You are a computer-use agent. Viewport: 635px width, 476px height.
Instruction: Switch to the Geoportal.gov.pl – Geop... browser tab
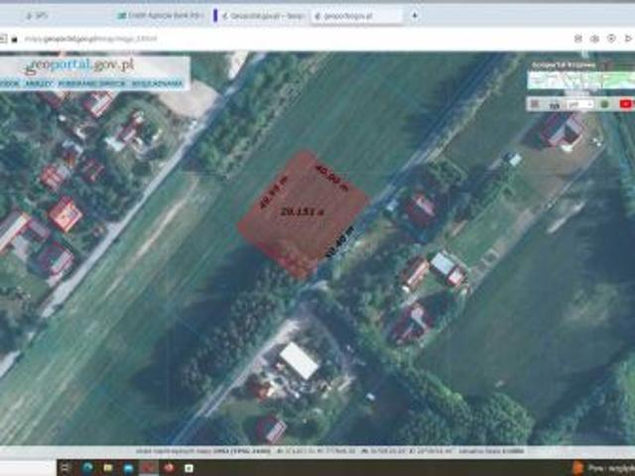coord(263,16)
